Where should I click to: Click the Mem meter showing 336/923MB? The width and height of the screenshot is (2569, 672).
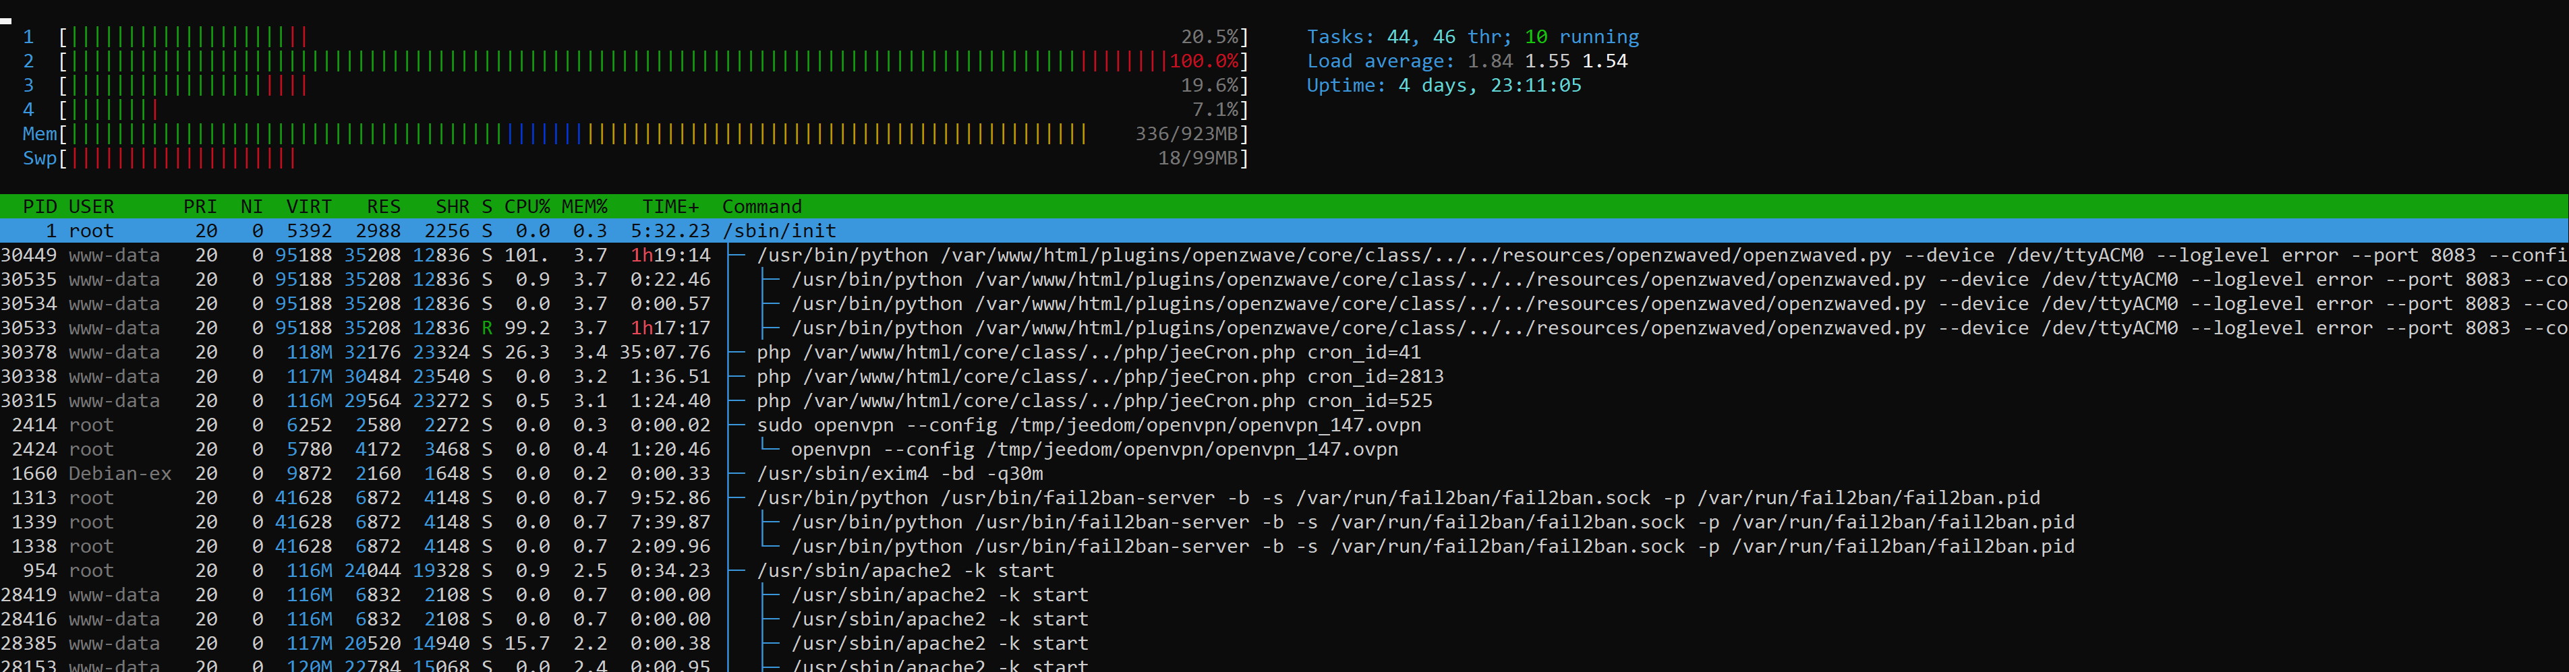(635, 133)
